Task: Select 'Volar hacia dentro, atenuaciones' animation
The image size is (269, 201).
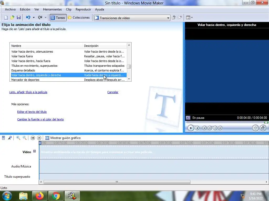Action: click(x=69, y=52)
